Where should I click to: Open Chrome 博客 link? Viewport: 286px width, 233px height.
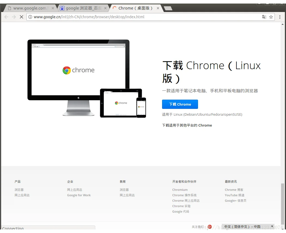click(234, 190)
